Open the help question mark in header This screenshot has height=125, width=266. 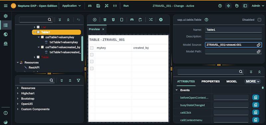coord(220,6)
